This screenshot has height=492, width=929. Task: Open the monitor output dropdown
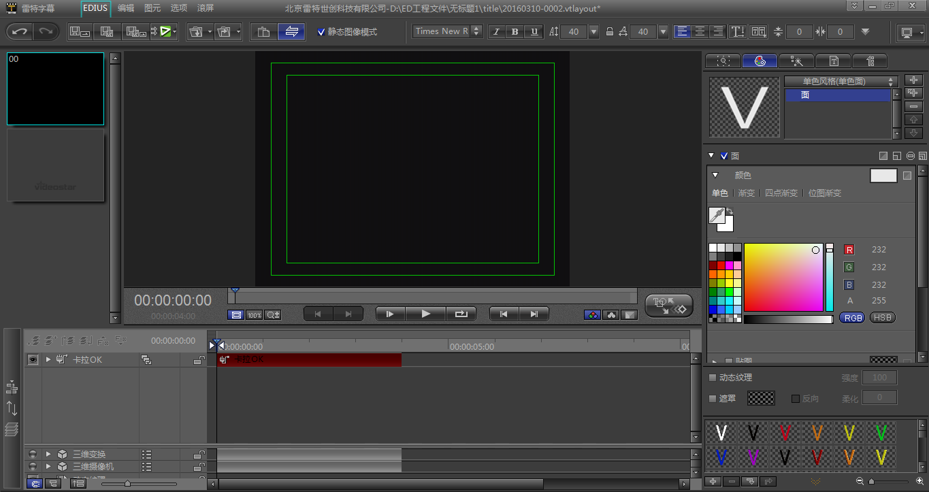[911, 32]
